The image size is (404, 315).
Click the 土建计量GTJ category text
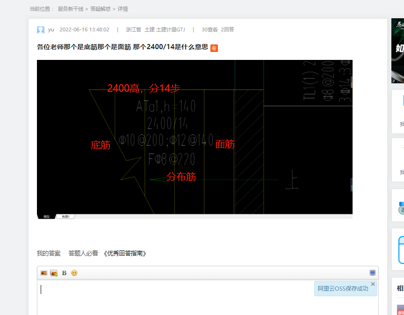point(171,29)
